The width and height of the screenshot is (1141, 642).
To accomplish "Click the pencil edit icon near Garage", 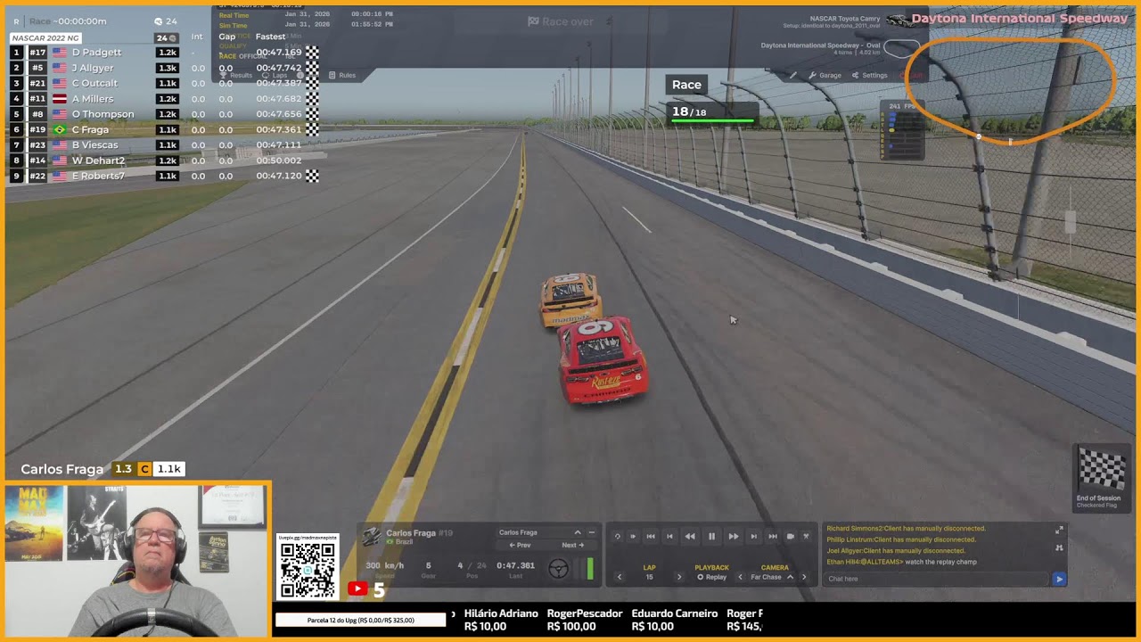I will coord(792,76).
